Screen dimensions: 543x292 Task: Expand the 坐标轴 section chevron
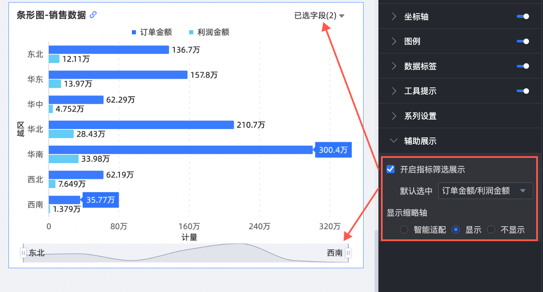point(394,17)
